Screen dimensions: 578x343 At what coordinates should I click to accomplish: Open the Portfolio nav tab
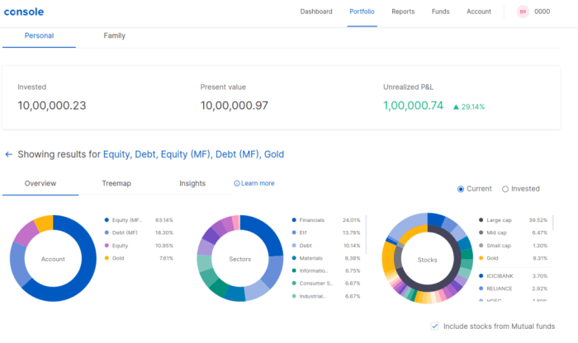click(362, 12)
